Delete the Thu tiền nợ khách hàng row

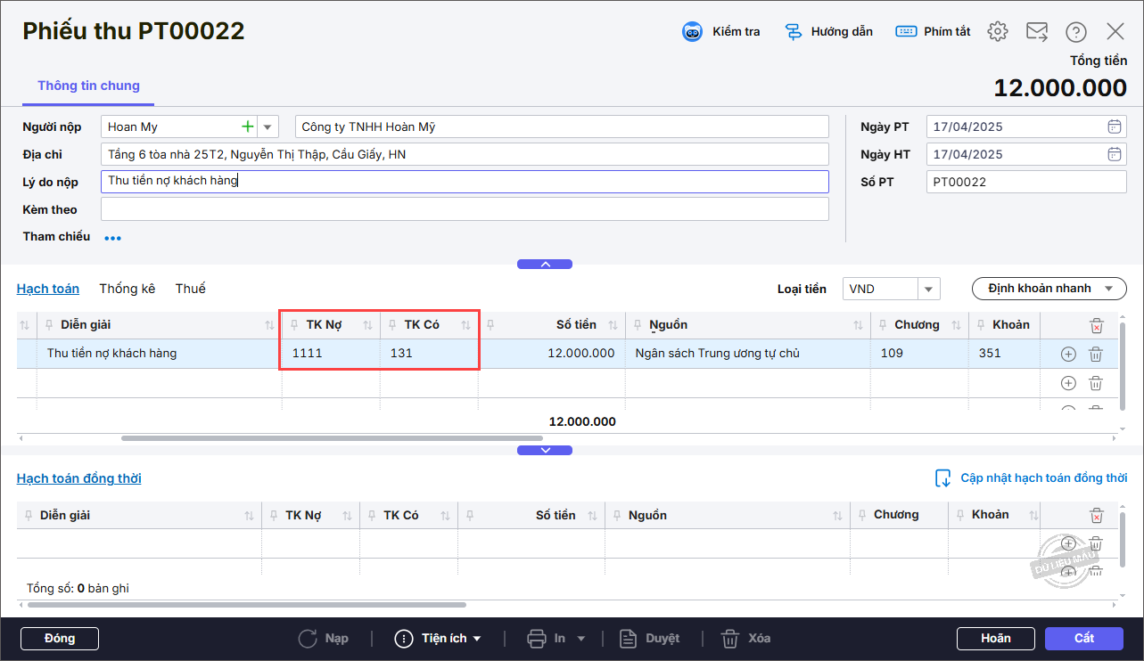[x=1096, y=354]
